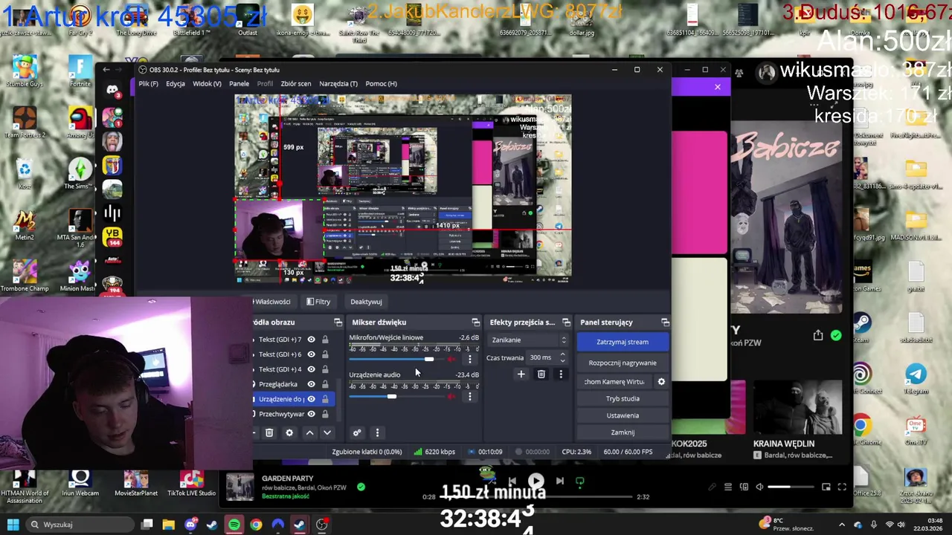Delete selected source with trash icon

pyautogui.click(x=269, y=432)
